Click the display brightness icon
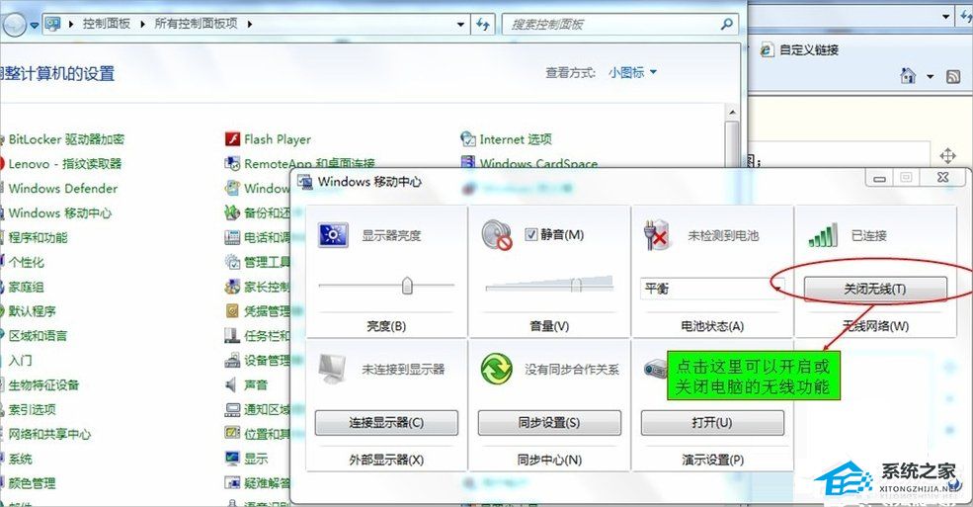Screen dimensions: 973x507 click(330, 235)
